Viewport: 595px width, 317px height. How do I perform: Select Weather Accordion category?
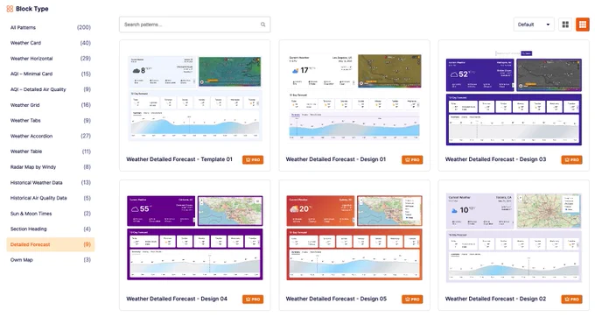(x=51, y=136)
